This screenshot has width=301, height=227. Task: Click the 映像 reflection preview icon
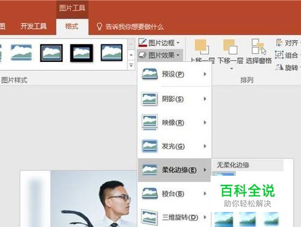point(149,122)
